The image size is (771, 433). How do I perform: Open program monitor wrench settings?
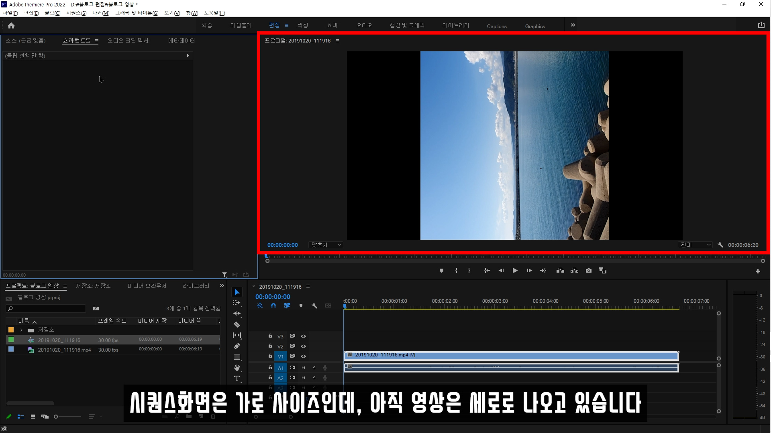pos(720,245)
